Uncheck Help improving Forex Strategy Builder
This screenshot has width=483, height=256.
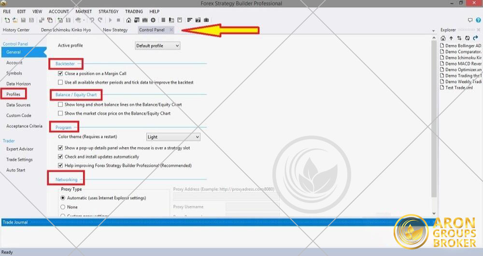tap(60, 165)
